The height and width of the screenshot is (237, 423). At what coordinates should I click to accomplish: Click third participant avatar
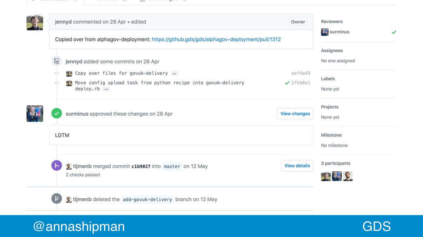[x=348, y=176]
